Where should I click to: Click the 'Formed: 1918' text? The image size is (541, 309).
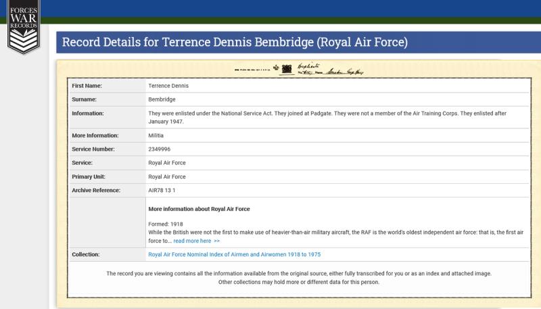(164, 224)
